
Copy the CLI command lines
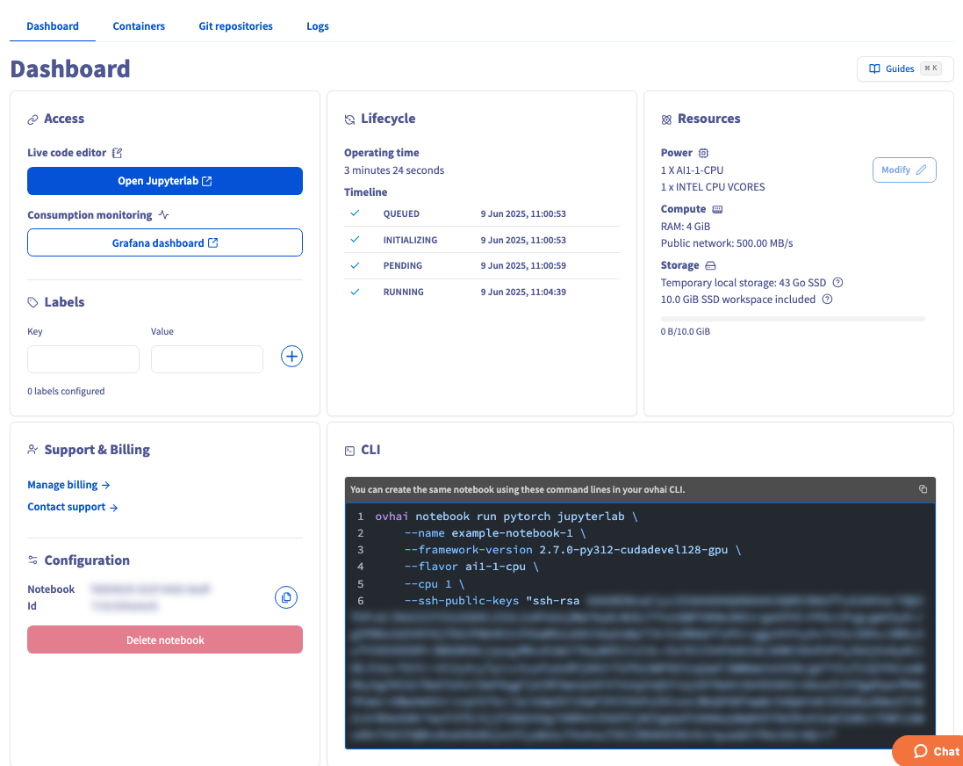tap(923, 489)
